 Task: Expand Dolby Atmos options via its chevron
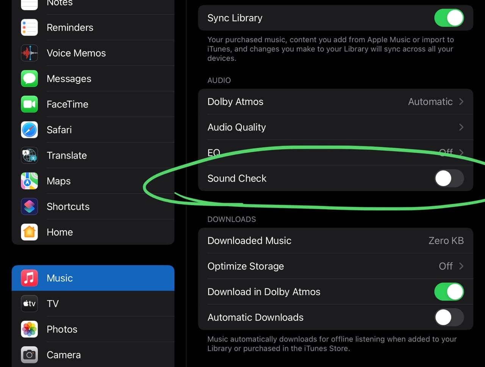coord(461,102)
